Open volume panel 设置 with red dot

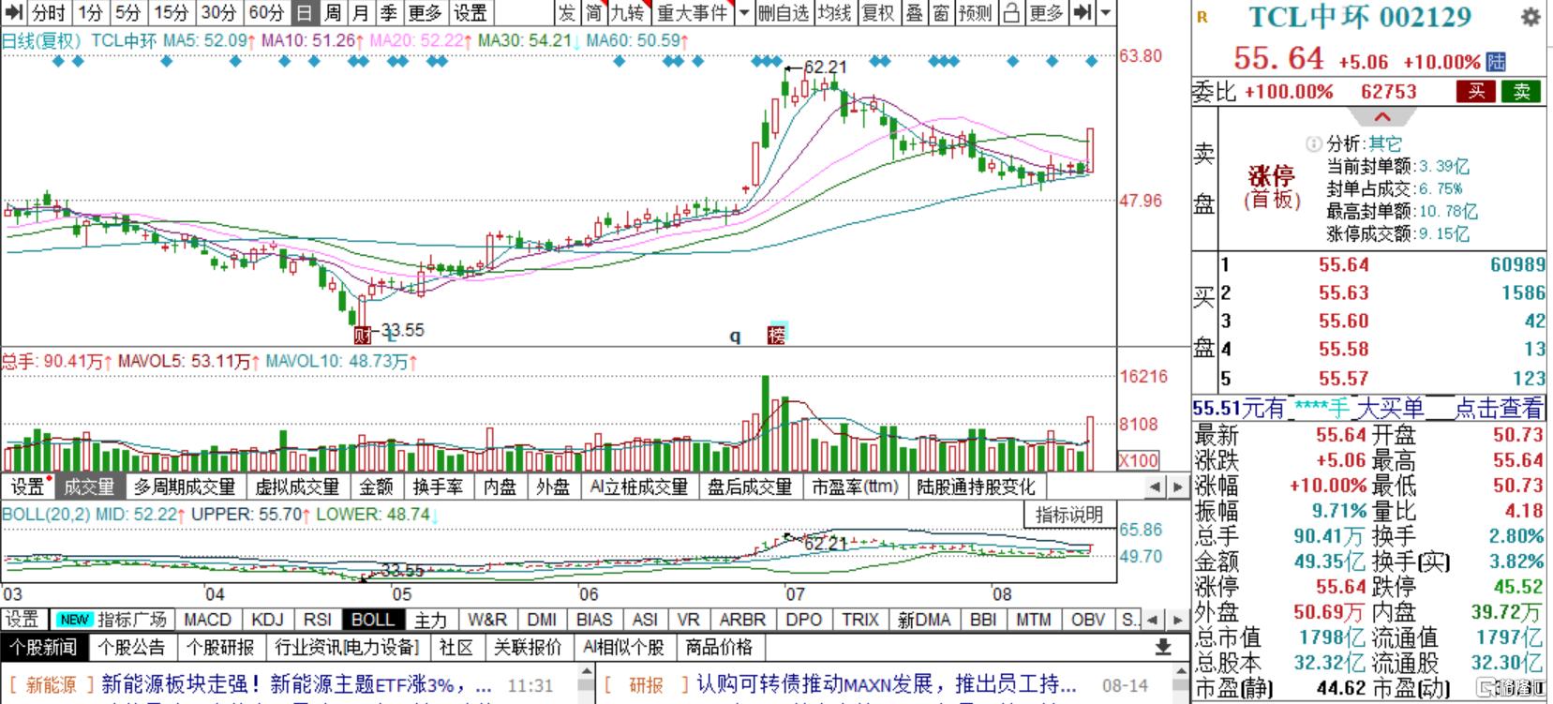click(27, 487)
